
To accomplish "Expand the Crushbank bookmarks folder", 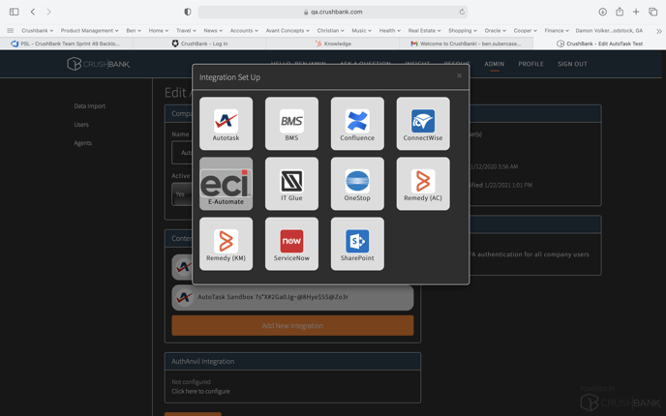I will point(38,31).
